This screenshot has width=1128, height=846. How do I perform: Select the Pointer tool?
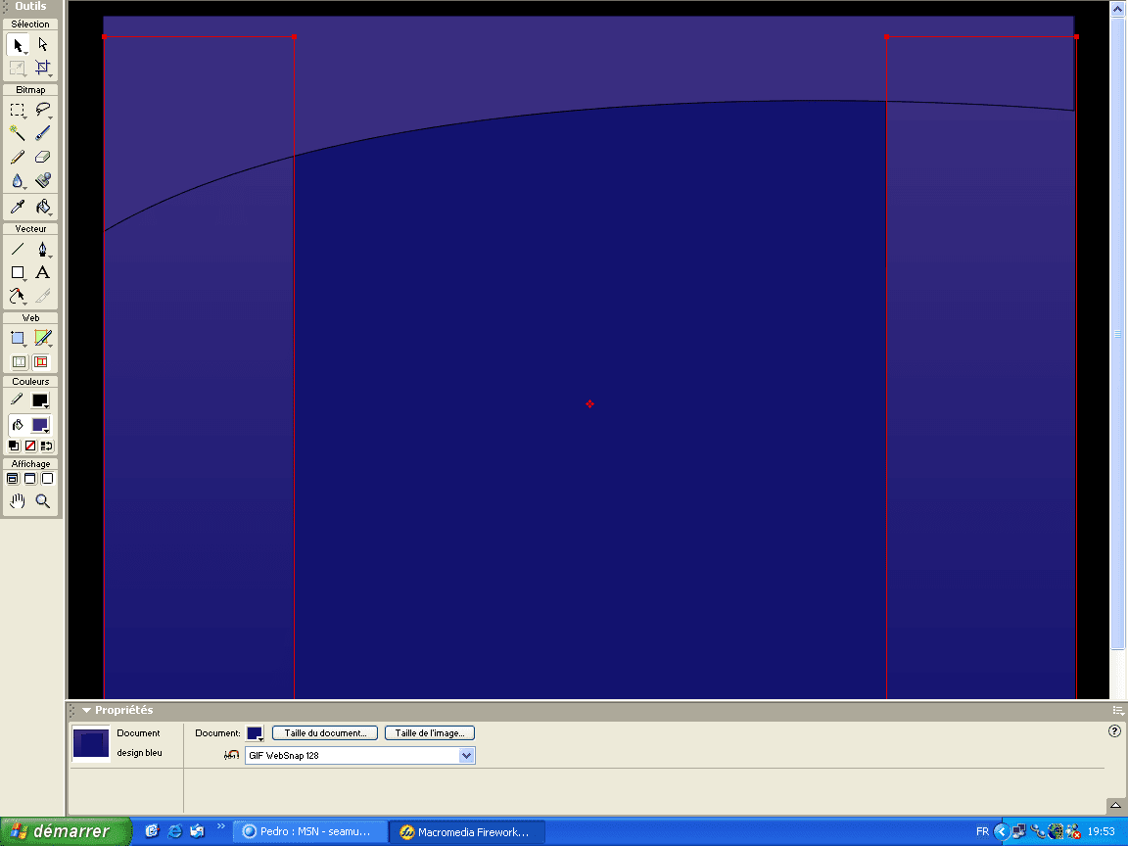[x=18, y=45]
